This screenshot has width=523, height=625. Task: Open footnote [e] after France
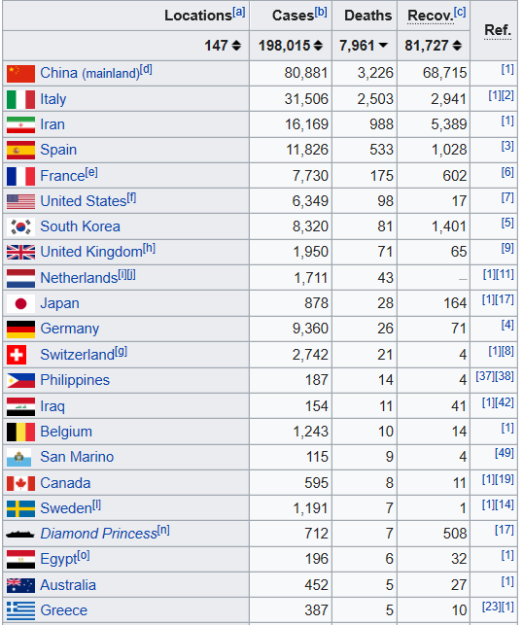(91, 172)
